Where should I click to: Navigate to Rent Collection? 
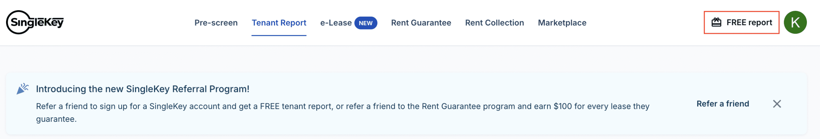[494, 23]
